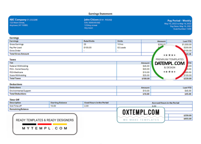
Task: Click 'May 15, 2022 to May 16, 2022'
Action: pyautogui.click(x=178, y=24)
